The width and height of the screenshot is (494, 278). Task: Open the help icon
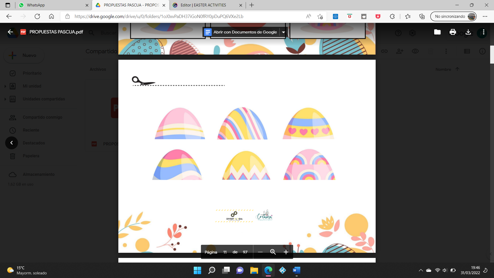point(399,33)
